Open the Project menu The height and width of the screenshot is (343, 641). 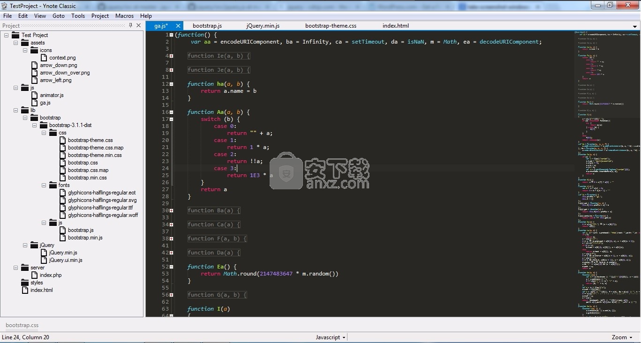click(x=100, y=15)
